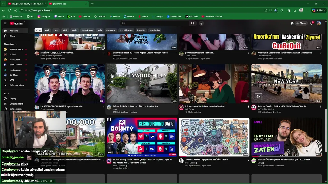Open Kick bookmark
328x184 pixels.
[x=71, y=17]
